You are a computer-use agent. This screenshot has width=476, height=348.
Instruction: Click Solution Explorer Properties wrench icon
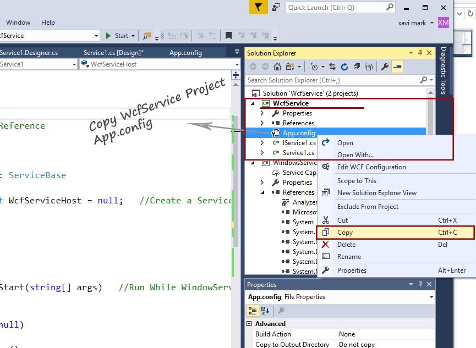385,67
